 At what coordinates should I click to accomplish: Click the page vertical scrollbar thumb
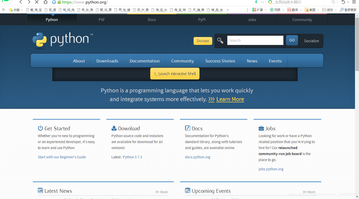click(357, 44)
